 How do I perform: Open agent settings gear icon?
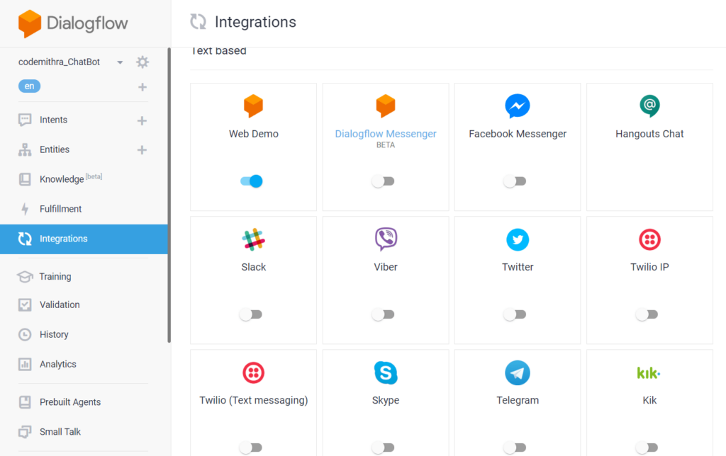[x=142, y=62]
